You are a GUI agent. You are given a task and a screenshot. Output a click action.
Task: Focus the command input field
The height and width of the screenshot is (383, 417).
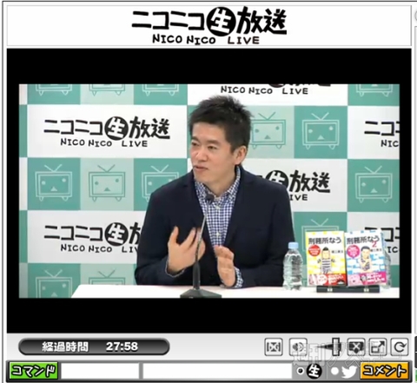click(100, 371)
